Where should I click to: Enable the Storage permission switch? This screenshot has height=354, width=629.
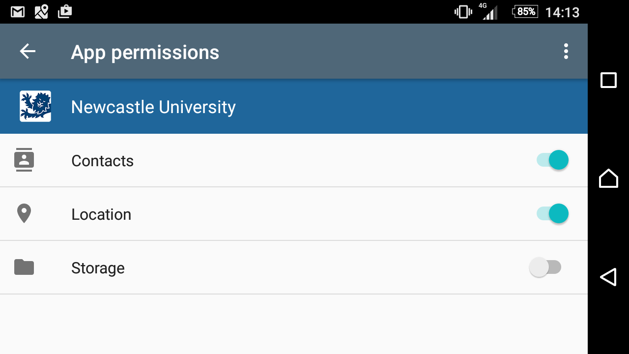point(545,267)
